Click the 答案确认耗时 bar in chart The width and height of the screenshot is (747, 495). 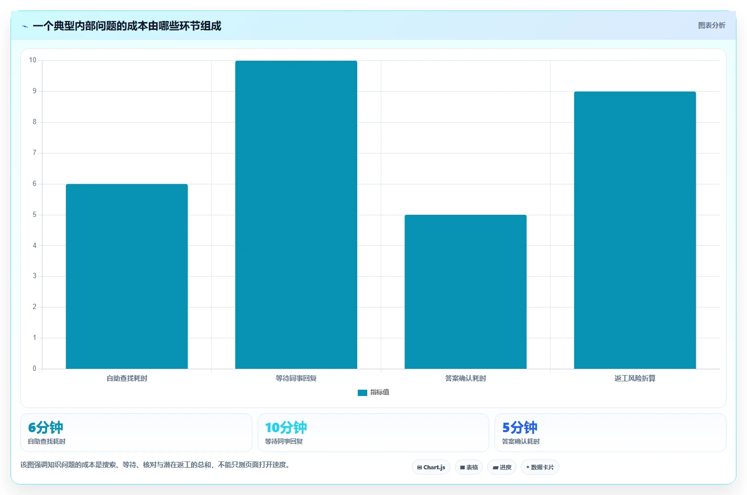click(x=466, y=292)
